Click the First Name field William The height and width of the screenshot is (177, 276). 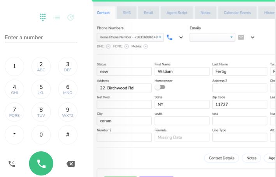point(182,71)
